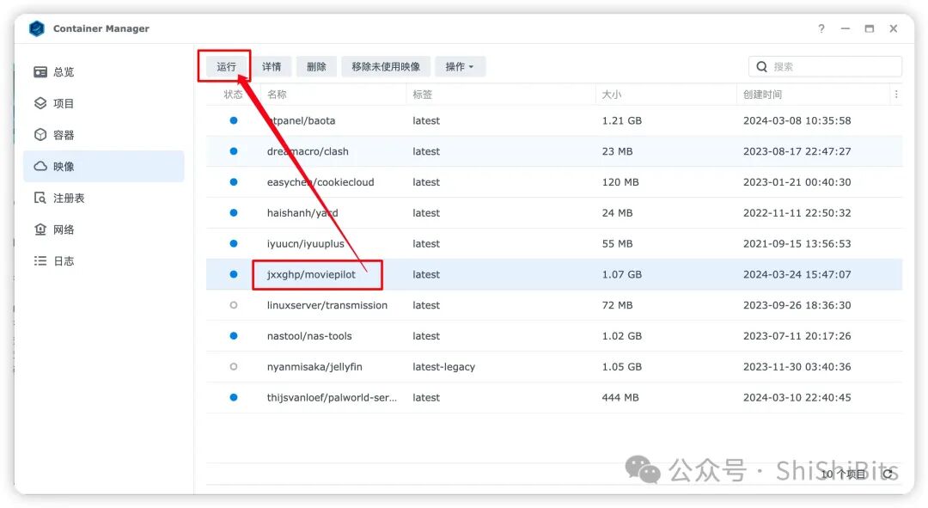The image size is (928, 508).
Task: Select the thijsvanloef/palworld-ser... image row
Action: 554,397
